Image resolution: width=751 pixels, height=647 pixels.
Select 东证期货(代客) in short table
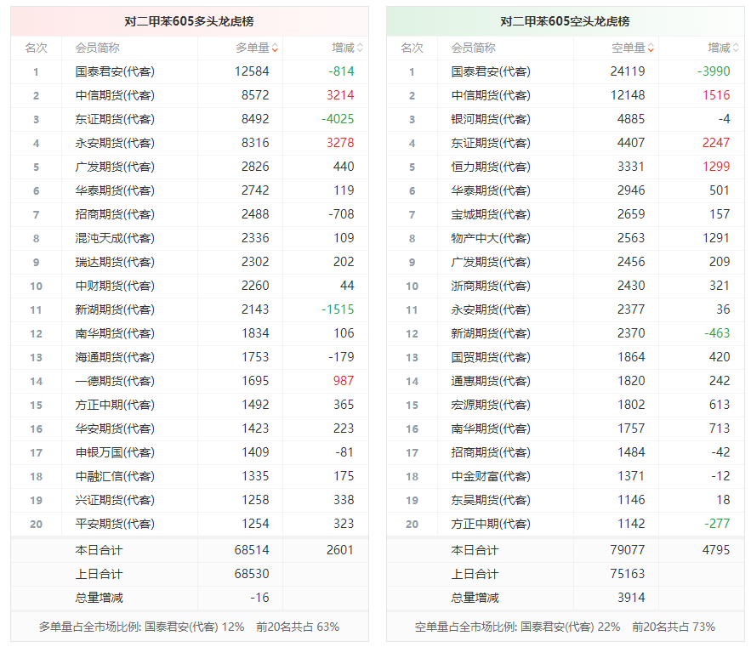coord(491,143)
